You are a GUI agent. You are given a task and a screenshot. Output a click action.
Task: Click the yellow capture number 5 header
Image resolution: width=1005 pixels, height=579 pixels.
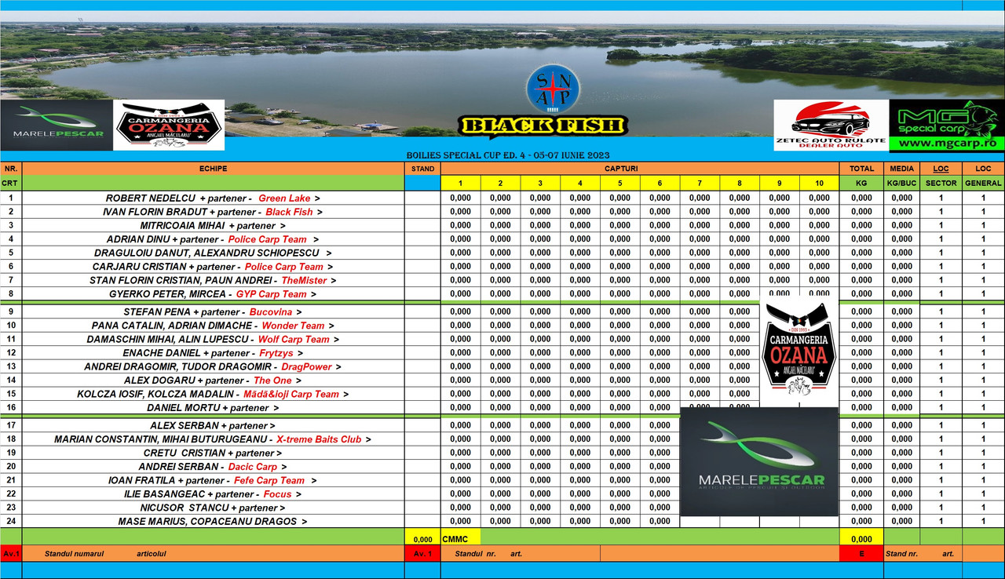pos(620,183)
